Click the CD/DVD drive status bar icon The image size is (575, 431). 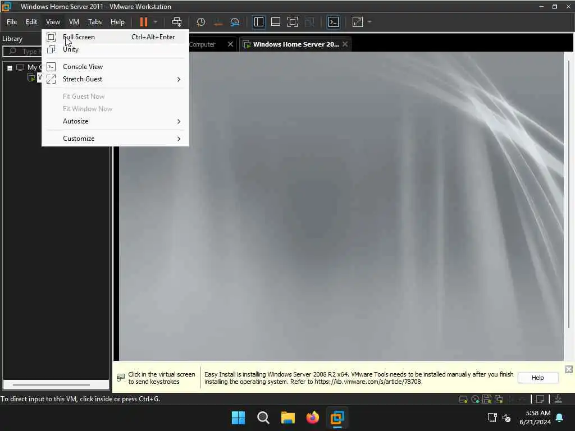point(475,399)
